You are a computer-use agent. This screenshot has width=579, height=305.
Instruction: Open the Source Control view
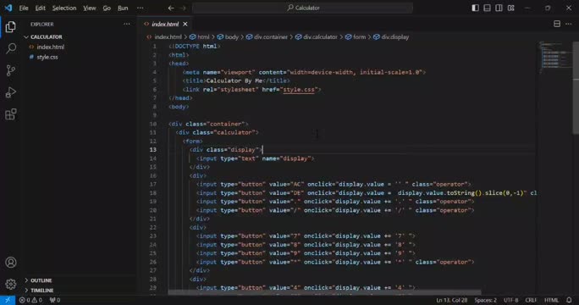pos(11,69)
